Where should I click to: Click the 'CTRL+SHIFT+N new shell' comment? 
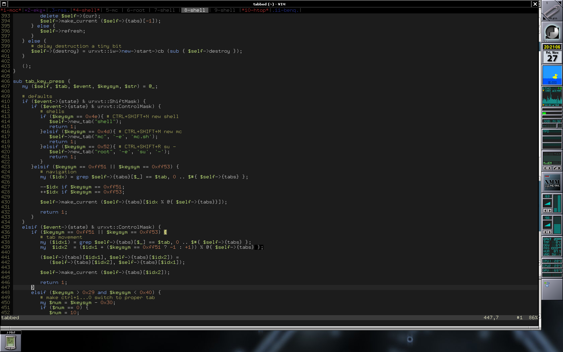coord(142,116)
